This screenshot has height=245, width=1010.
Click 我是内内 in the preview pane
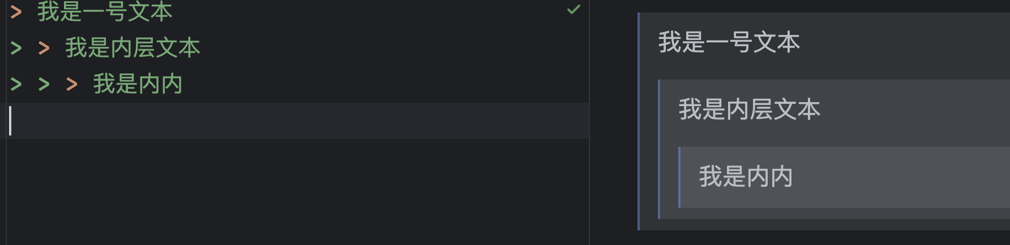(x=746, y=177)
